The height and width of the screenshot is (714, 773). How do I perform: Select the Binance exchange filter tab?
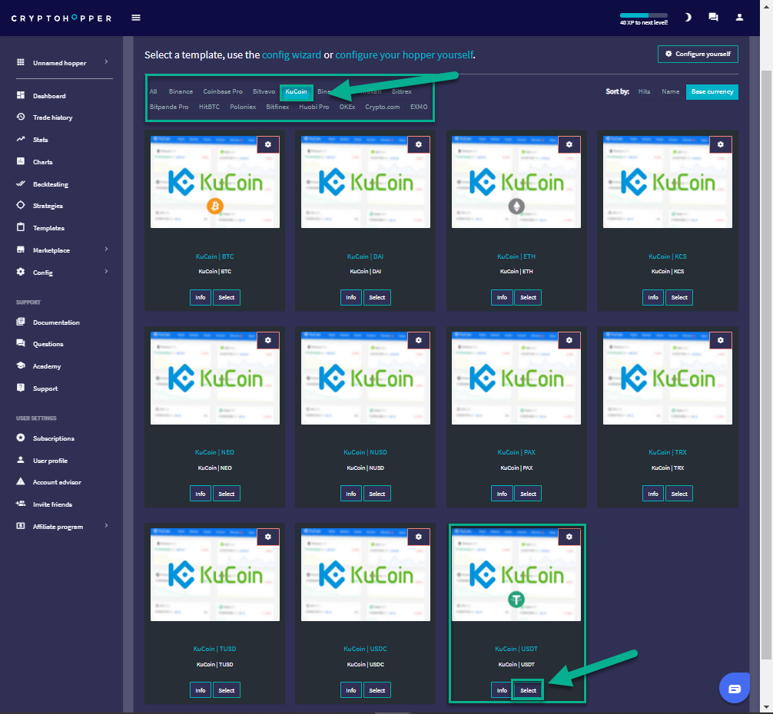[181, 91]
